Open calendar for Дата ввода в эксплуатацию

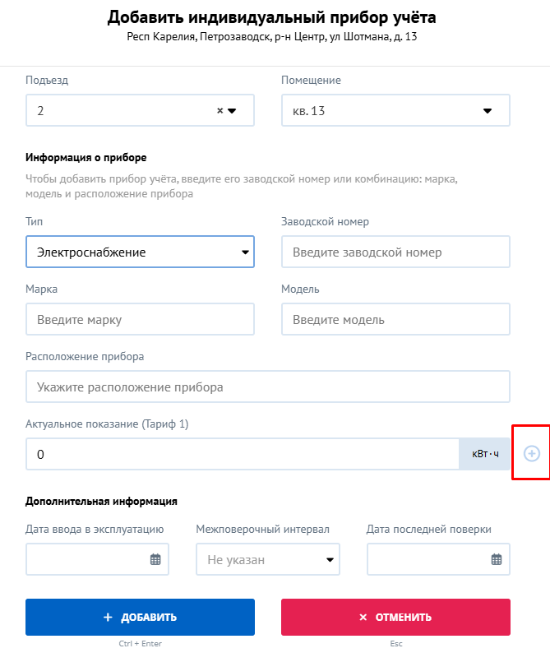[x=155, y=559]
